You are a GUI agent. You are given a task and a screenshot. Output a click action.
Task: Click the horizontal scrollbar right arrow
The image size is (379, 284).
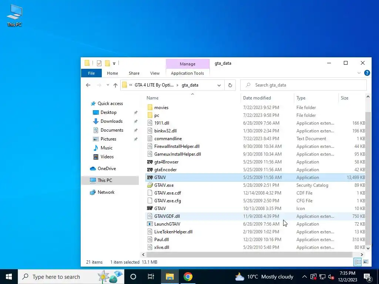pyautogui.click(x=362, y=254)
